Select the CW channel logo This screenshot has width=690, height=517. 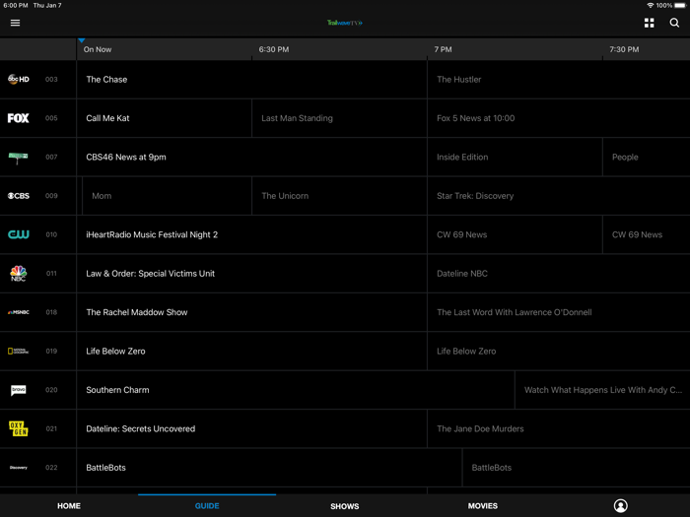(x=19, y=234)
